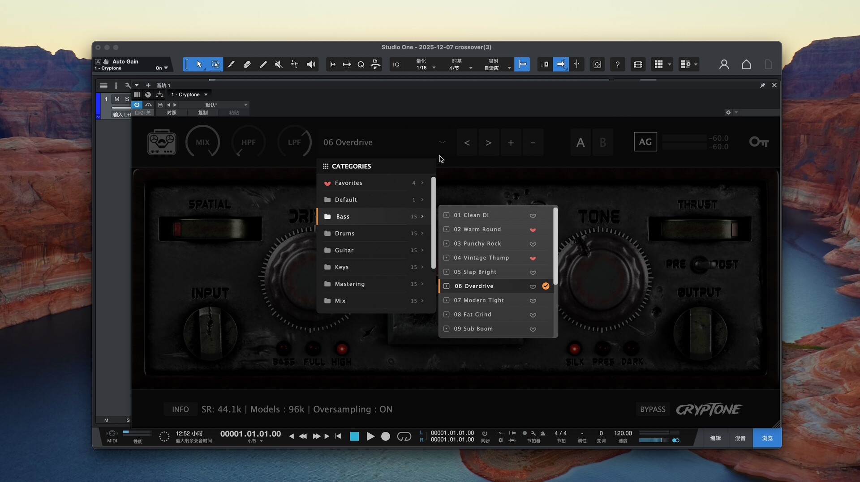Select the 07 Modern Tight preset
The width and height of the screenshot is (860, 482).
coord(479,300)
